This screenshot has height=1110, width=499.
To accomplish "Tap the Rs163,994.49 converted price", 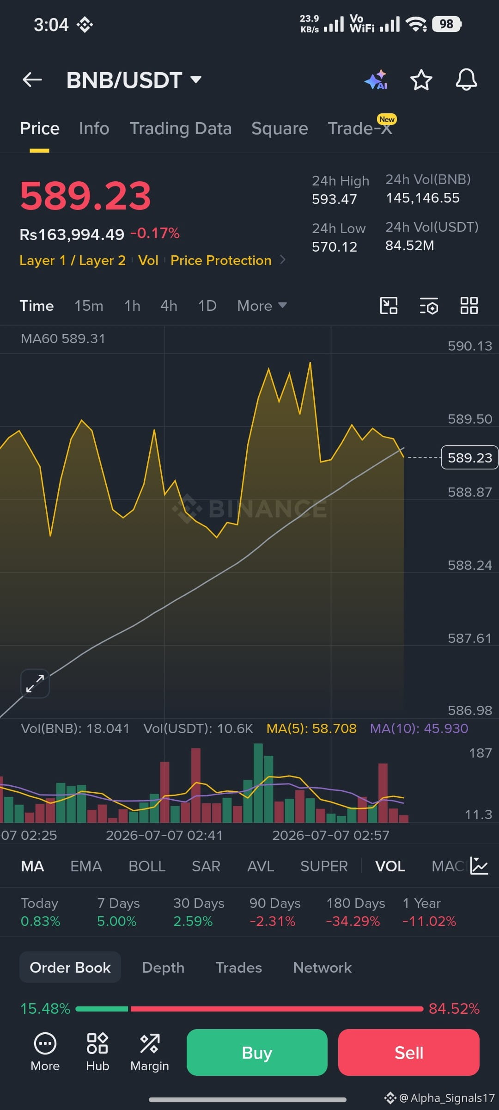I will tap(72, 234).
